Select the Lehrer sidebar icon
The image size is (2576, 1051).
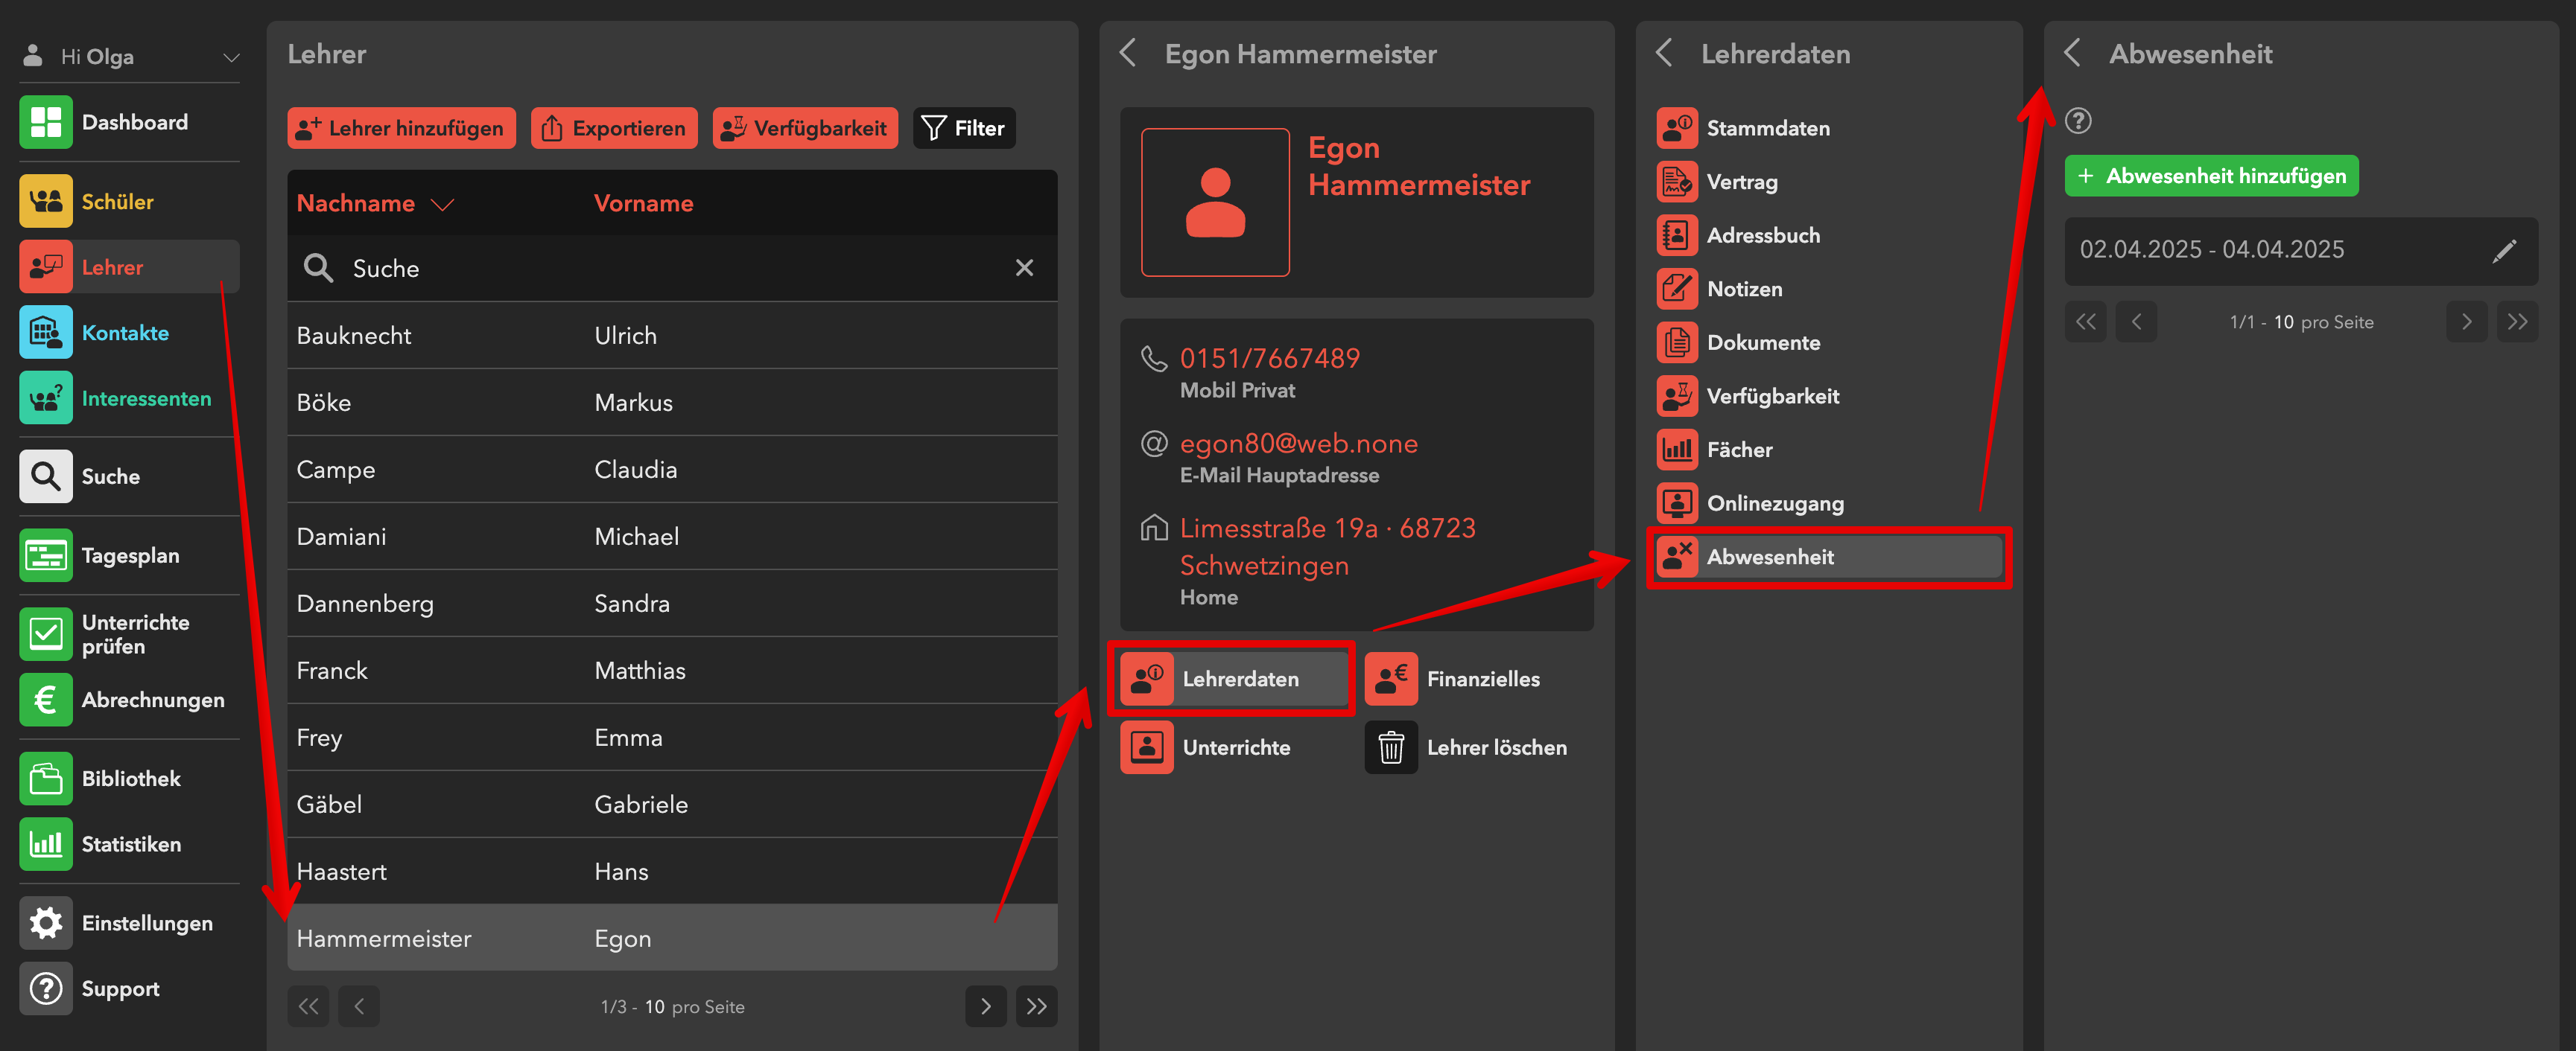45,266
